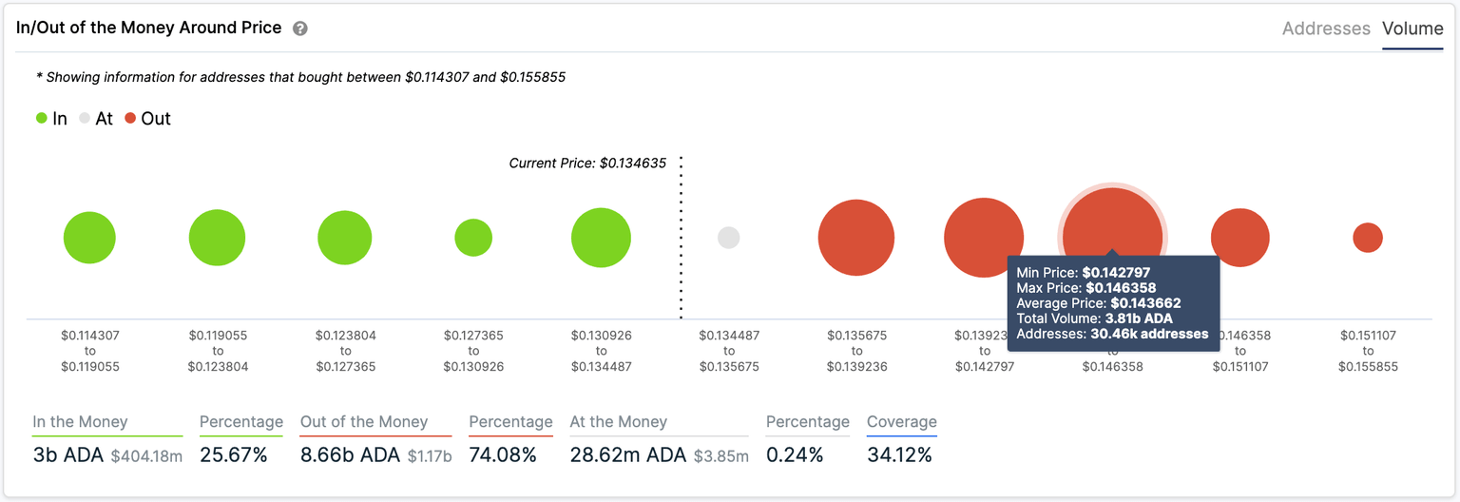Click the smallest red bubble for $0.151107 to $0.155855
This screenshot has height=502, width=1460.
point(1368,238)
